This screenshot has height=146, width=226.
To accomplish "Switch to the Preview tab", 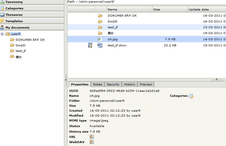I will point(146,85).
